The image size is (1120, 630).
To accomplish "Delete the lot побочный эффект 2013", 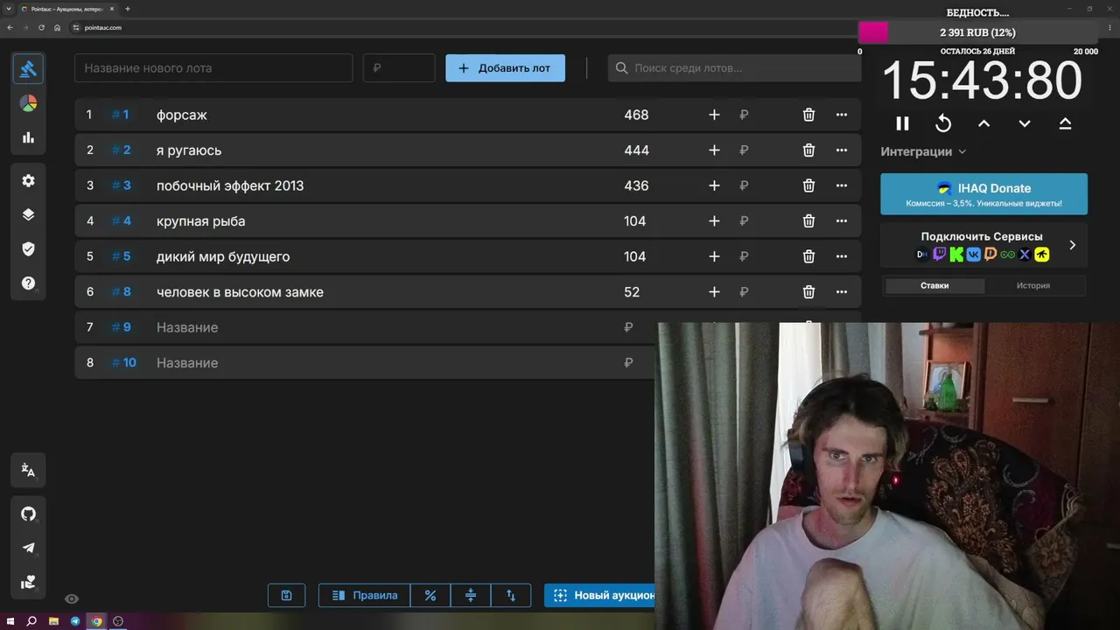I will coord(808,185).
